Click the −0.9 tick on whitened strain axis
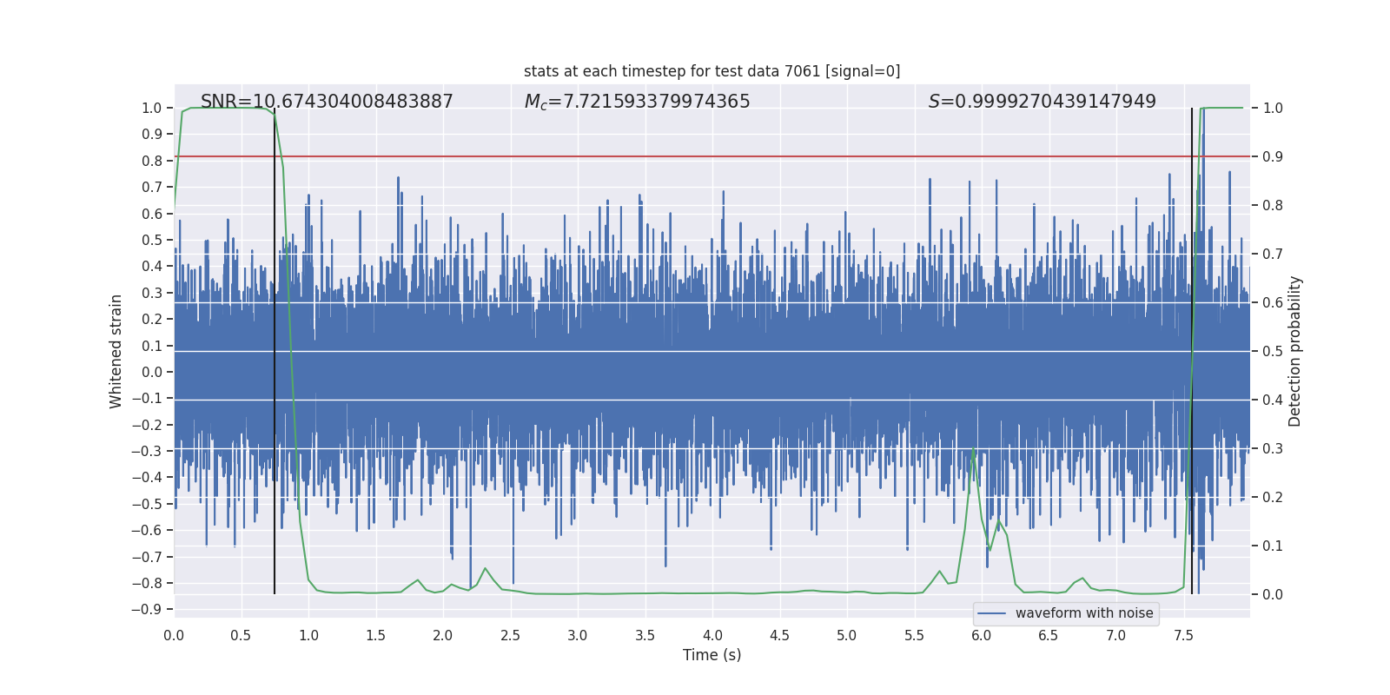The image size is (1390, 695). tap(147, 610)
